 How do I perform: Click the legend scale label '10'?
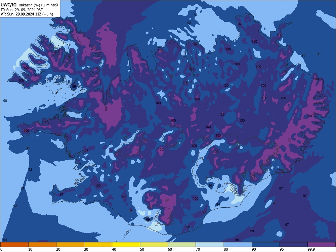click(30, 249)
